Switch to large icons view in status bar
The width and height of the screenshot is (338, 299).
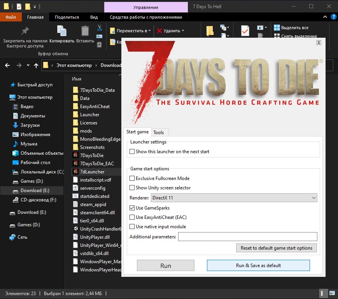pos(332,294)
